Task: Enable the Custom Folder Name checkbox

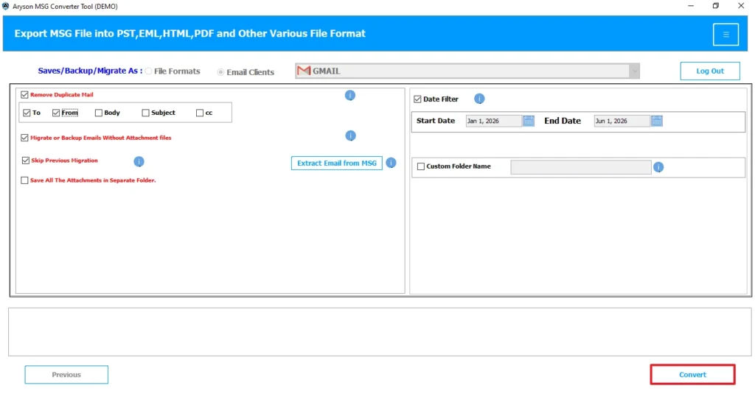Action: coord(421,166)
